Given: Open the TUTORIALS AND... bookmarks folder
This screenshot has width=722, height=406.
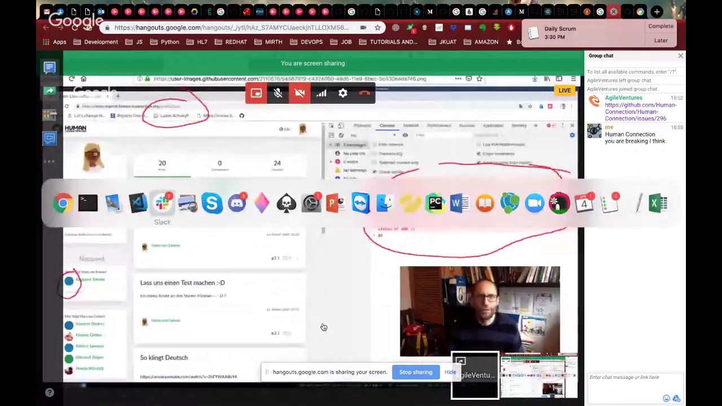Looking at the screenshot, I should pos(388,42).
